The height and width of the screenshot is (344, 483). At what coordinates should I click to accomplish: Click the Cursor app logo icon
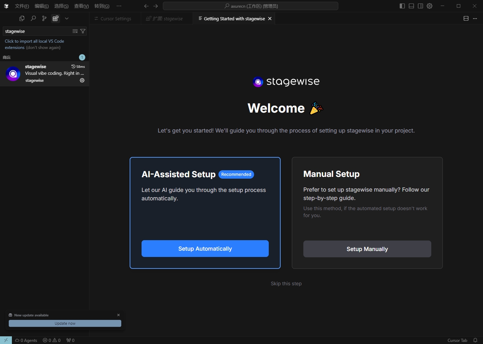coord(6,6)
